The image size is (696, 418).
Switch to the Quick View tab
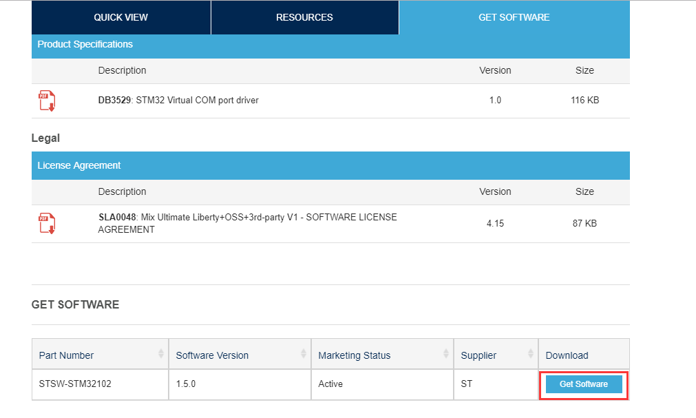[x=120, y=17]
